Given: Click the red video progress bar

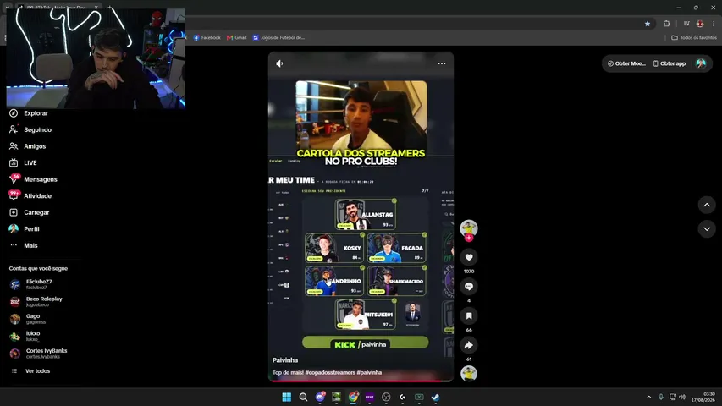Looking at the screenshot, I should [x=361, y=381].
